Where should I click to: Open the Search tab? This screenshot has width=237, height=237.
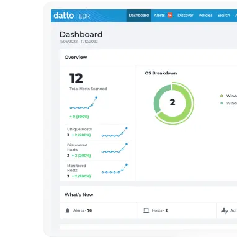tap(223, 16)
